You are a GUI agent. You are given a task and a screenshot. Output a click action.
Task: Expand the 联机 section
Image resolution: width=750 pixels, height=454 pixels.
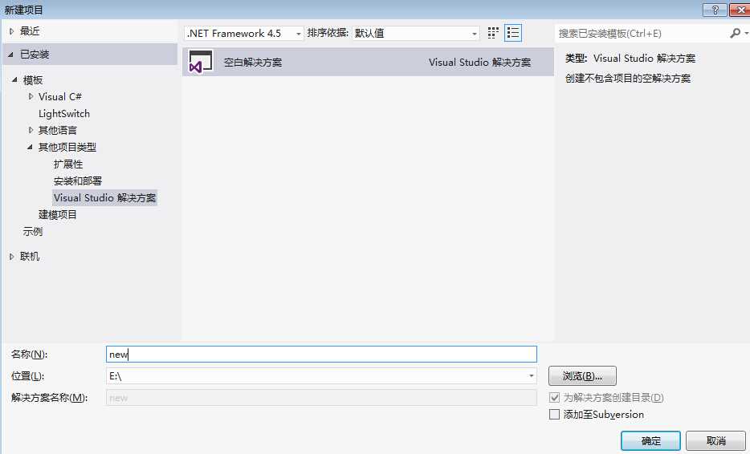[11, 257]
